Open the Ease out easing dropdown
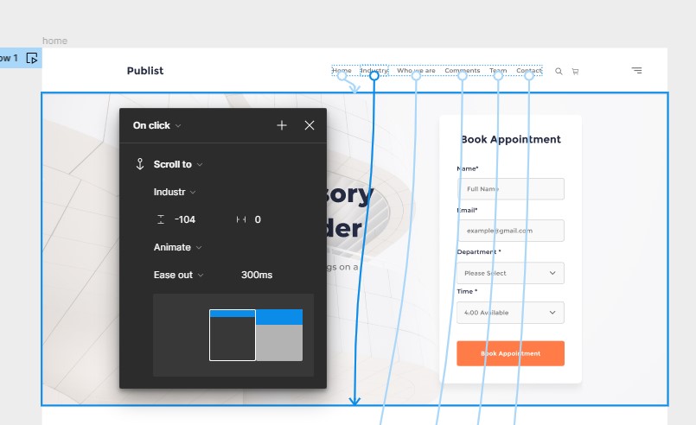This screenshot has width=696, height=425. [178, 275]
